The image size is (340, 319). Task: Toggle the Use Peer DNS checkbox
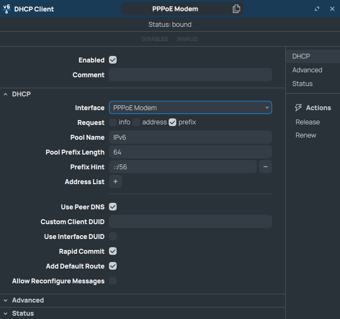coord(113,207)
